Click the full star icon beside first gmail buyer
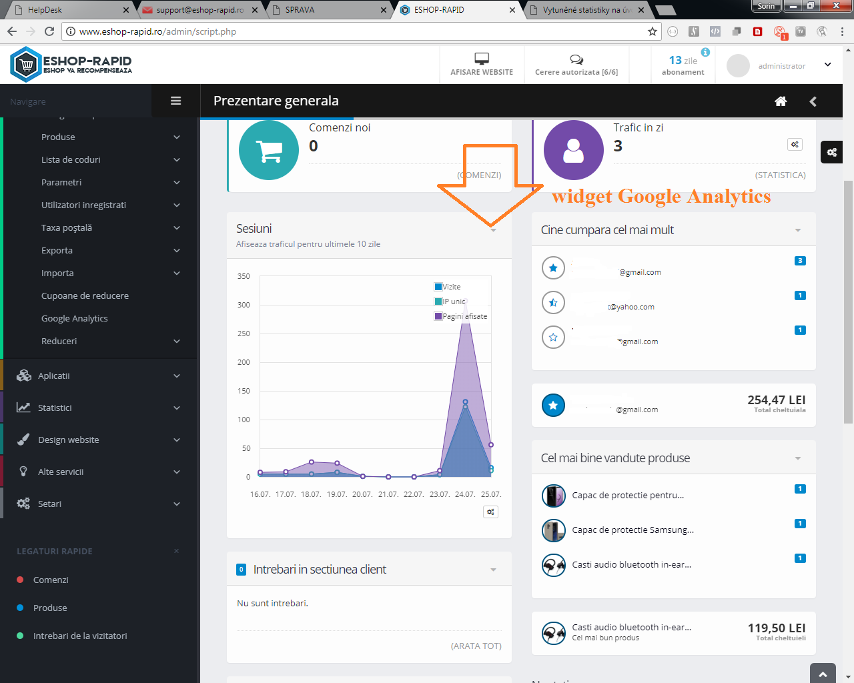Viewport: 854px width, 683px height. 553,268
